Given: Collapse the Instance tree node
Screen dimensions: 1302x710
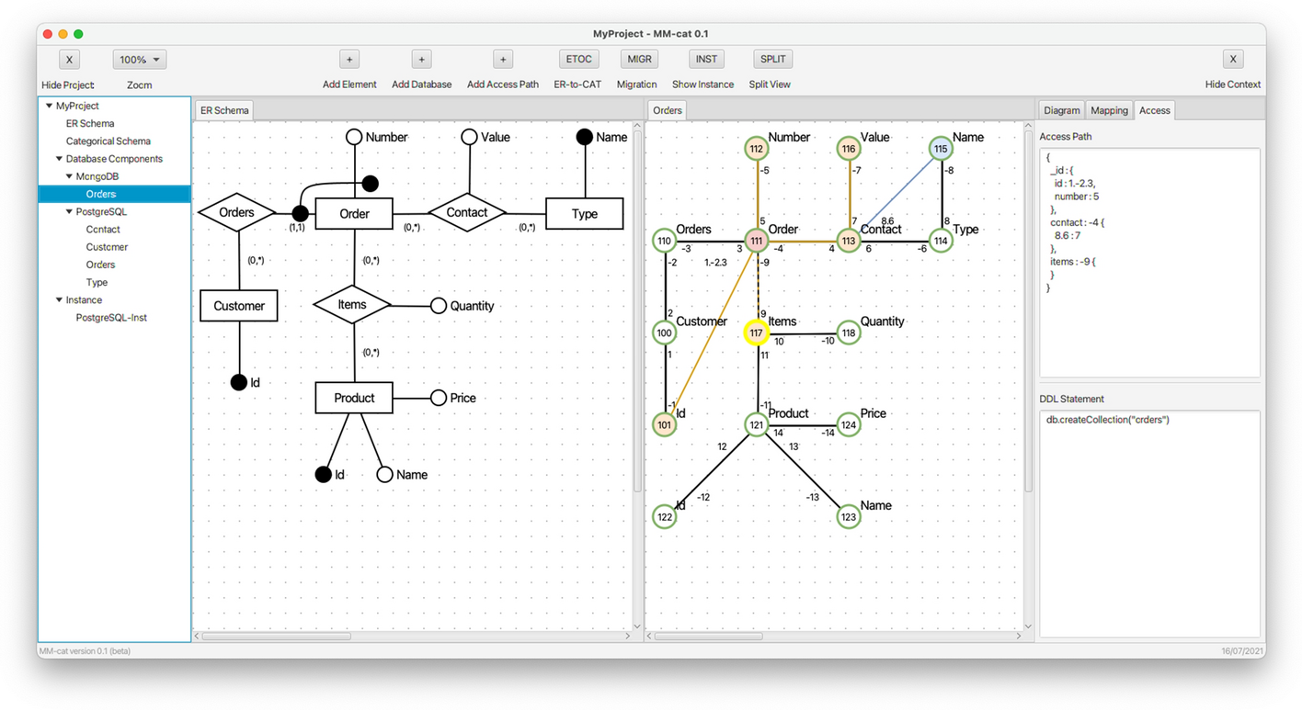Looking at the screenshot, I should coord(59,299).
